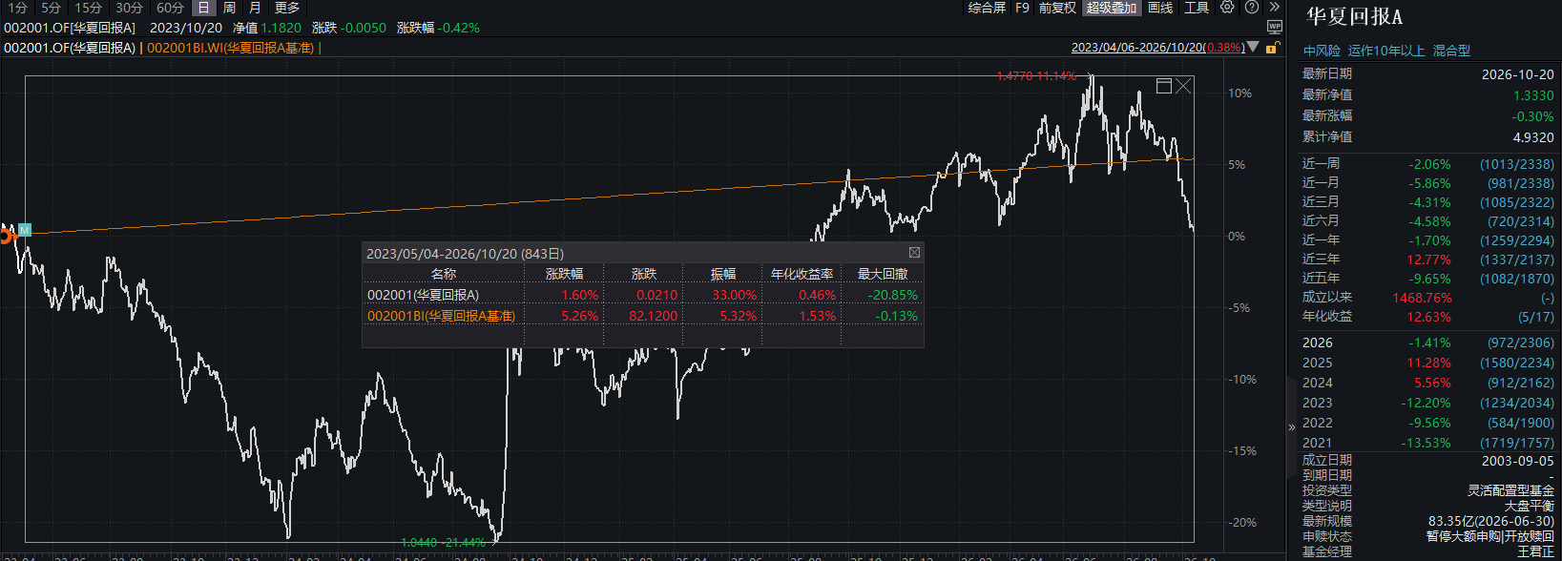Click the 近三年 return 12.77%
This screenshot has height=561, width=1562.
point(1429,260)
